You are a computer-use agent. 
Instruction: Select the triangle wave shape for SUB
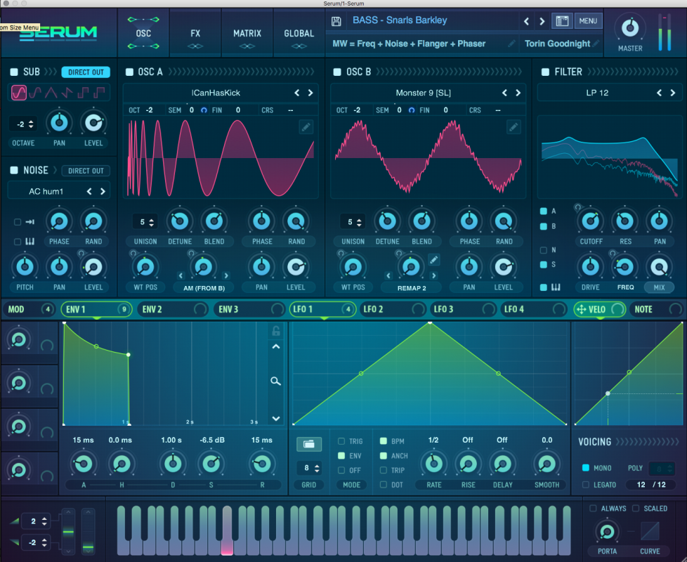[51, 93]
